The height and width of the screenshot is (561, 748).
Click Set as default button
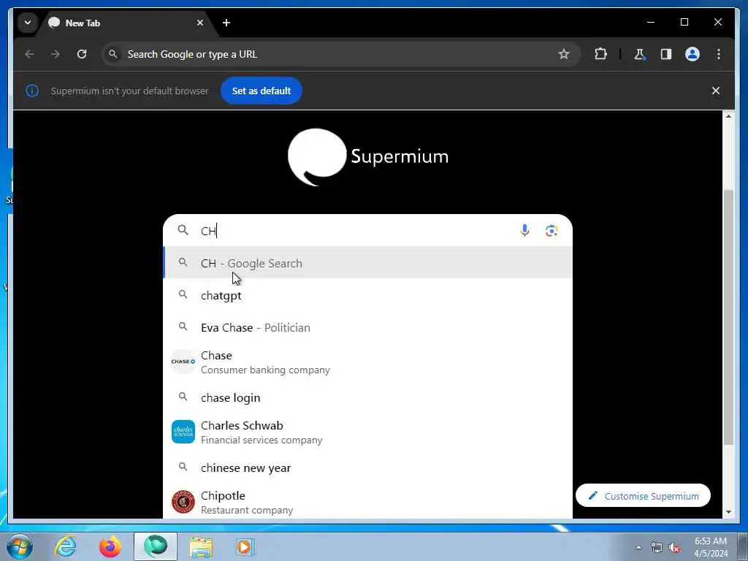point(262,91)
